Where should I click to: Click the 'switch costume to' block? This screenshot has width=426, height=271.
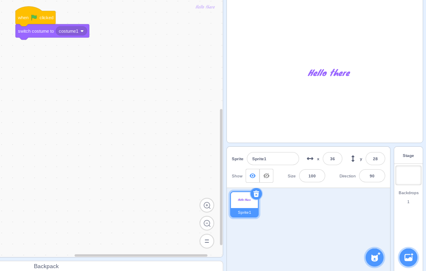[36, 31]
